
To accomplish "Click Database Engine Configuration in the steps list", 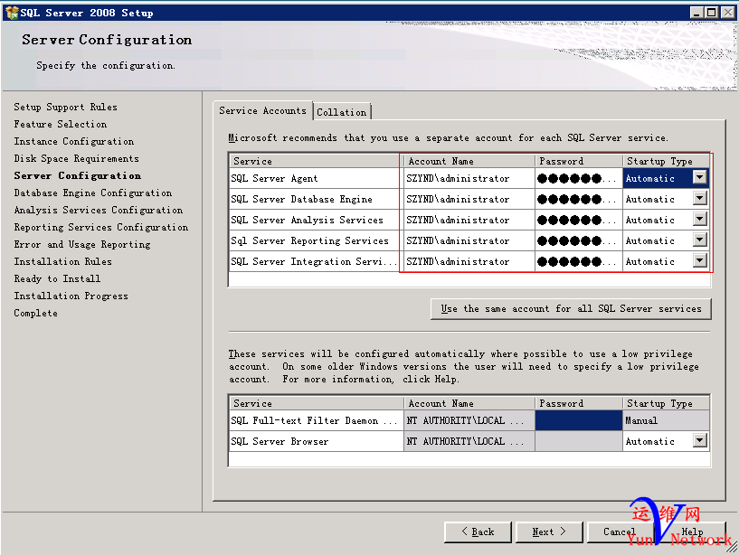I will pyautogui.click(x=93, y=193).
